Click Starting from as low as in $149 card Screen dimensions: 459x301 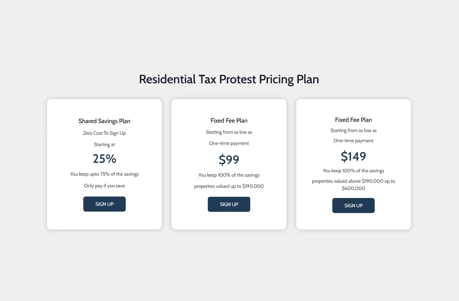tap(353, 130)
